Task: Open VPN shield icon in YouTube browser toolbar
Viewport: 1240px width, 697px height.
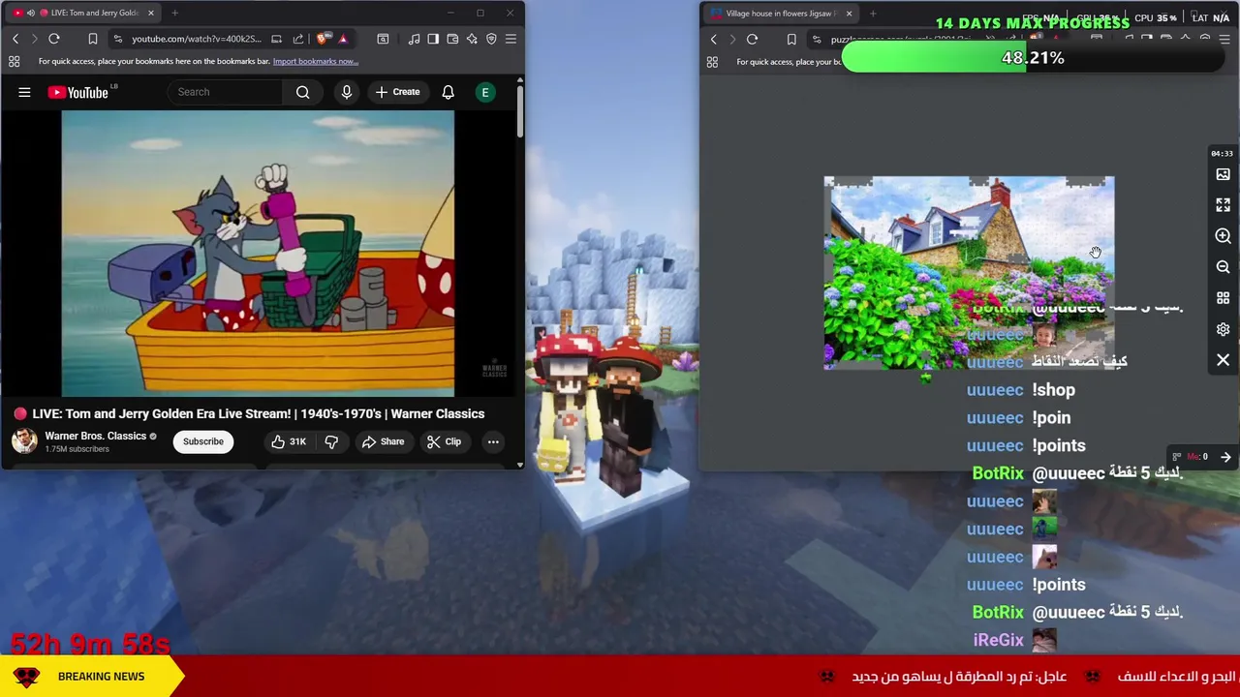Action: click(x=491, y=39)
